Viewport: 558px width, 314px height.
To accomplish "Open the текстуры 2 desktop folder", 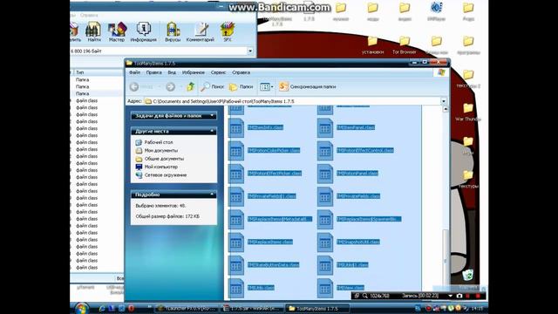I will coord(468,78).
